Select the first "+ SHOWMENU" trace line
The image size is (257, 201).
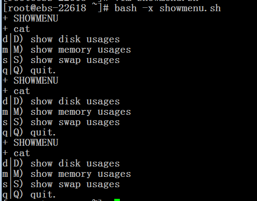(30, 19)
